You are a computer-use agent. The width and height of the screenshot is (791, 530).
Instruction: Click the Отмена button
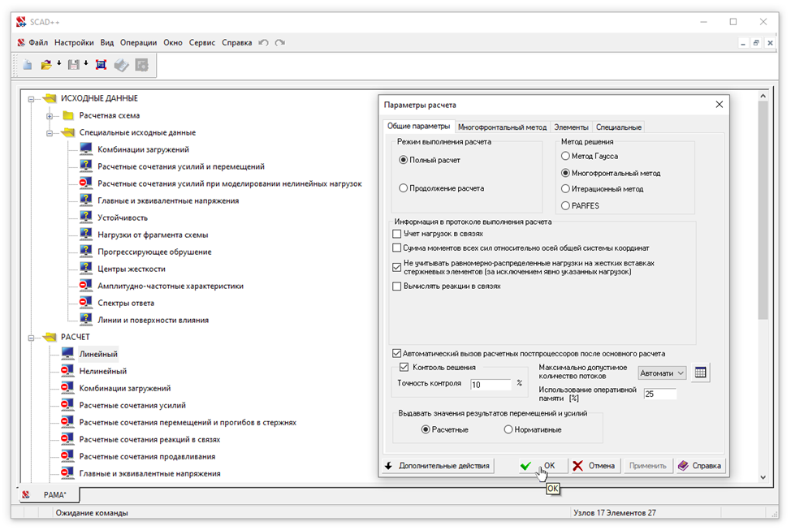(x=595, y=465)
